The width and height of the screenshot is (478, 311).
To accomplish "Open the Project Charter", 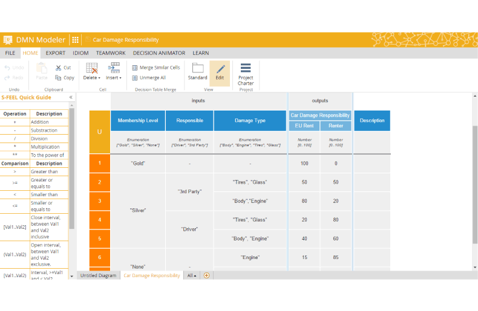I will pyautogui.click(x=246, y=74).
